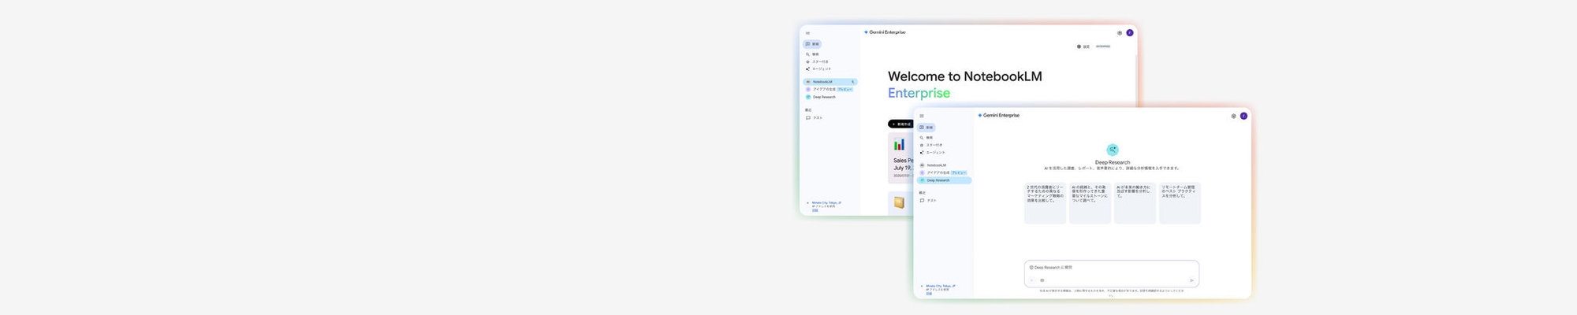Click the plus button in the Deep Research prompt box
Viewport: 1577px width, 315px height.
[x=1031, y=280]
